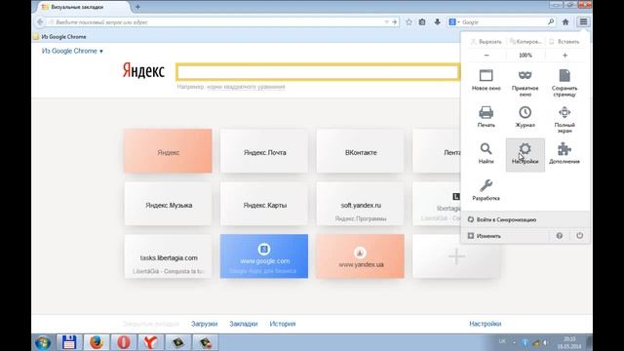Click the Go arrow in address bar
Image resolution: width=624 pixels, height=351 pixels.
[x=394, y=21]
